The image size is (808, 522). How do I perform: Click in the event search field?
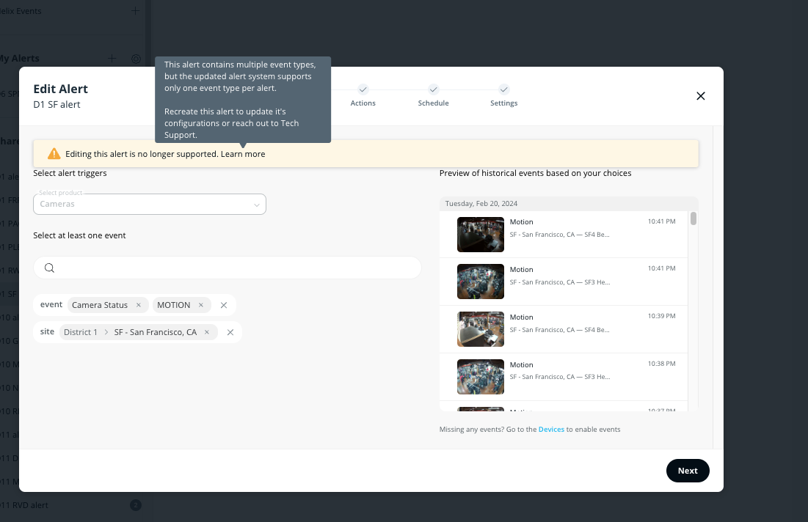tap(235, 268)
